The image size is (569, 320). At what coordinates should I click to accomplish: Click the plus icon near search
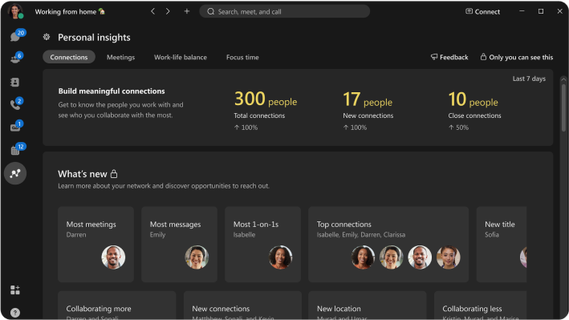point(186,11)
